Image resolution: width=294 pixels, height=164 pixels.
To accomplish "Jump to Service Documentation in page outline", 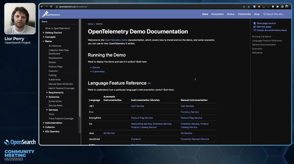I will tap(264, 45).
